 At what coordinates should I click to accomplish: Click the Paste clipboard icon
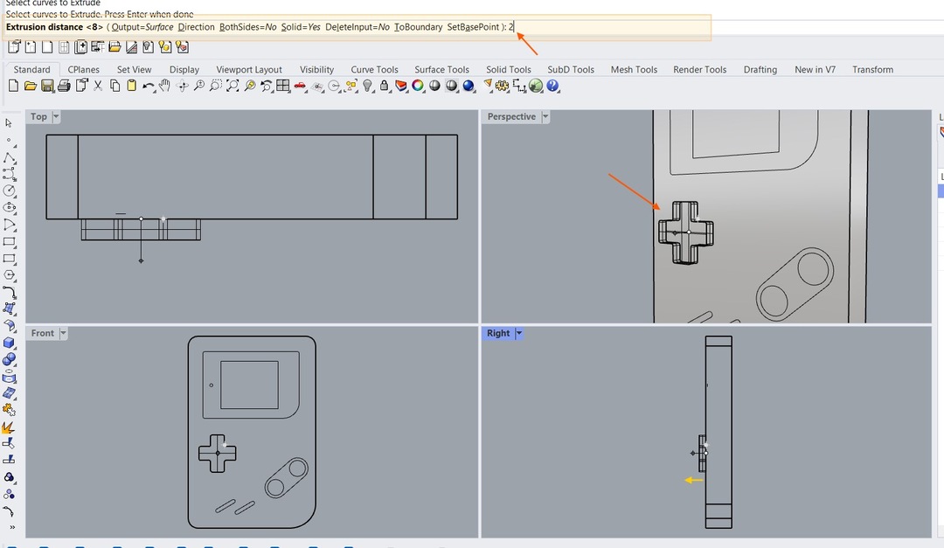tap(131, 87)
